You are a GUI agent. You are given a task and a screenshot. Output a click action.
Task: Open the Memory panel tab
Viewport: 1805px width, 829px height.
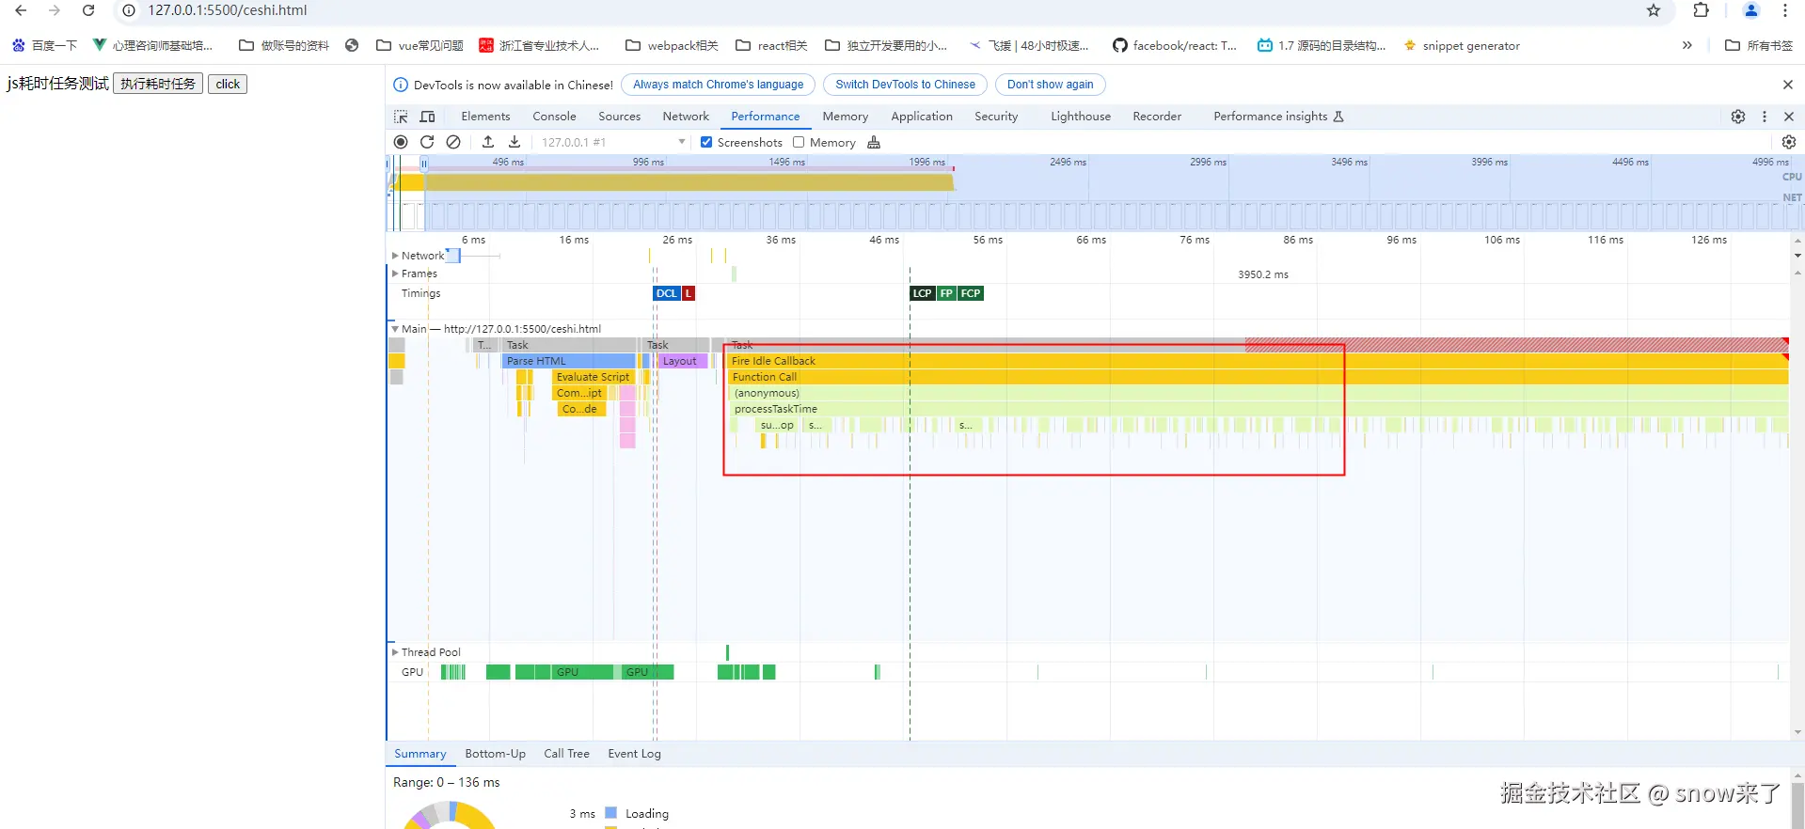(x=845, y=117)
